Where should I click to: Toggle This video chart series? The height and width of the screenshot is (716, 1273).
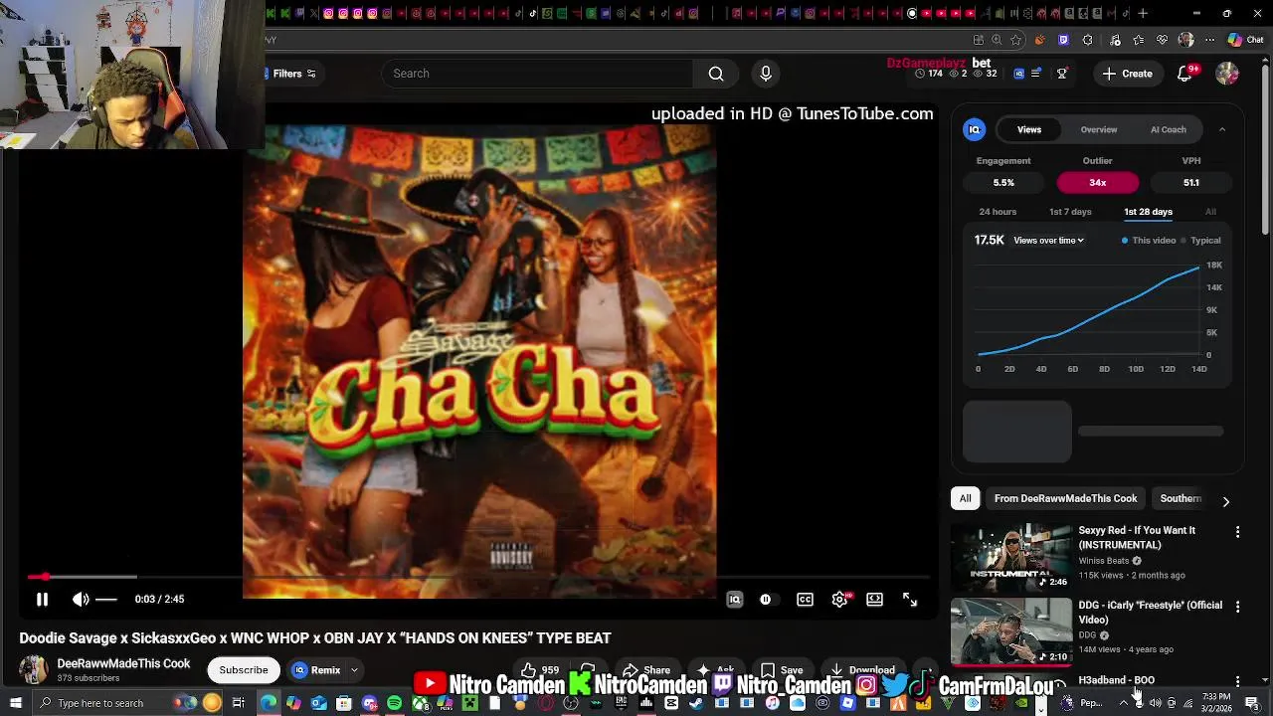pyautogui.click(x=1149, y=241)
